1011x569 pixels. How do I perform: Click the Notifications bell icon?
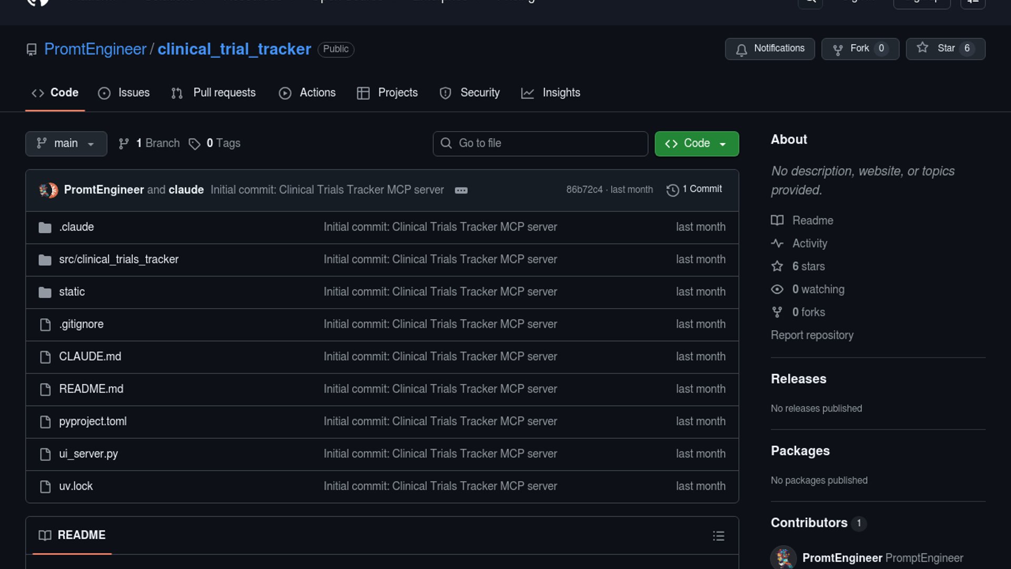[x=741, y=49]
